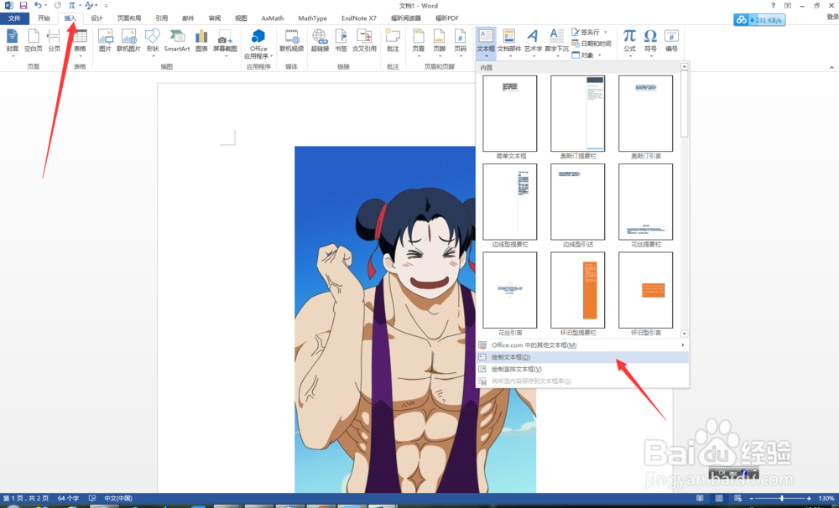
Task: Click the sign in (登录) link
Action: [x=832, y=18]
